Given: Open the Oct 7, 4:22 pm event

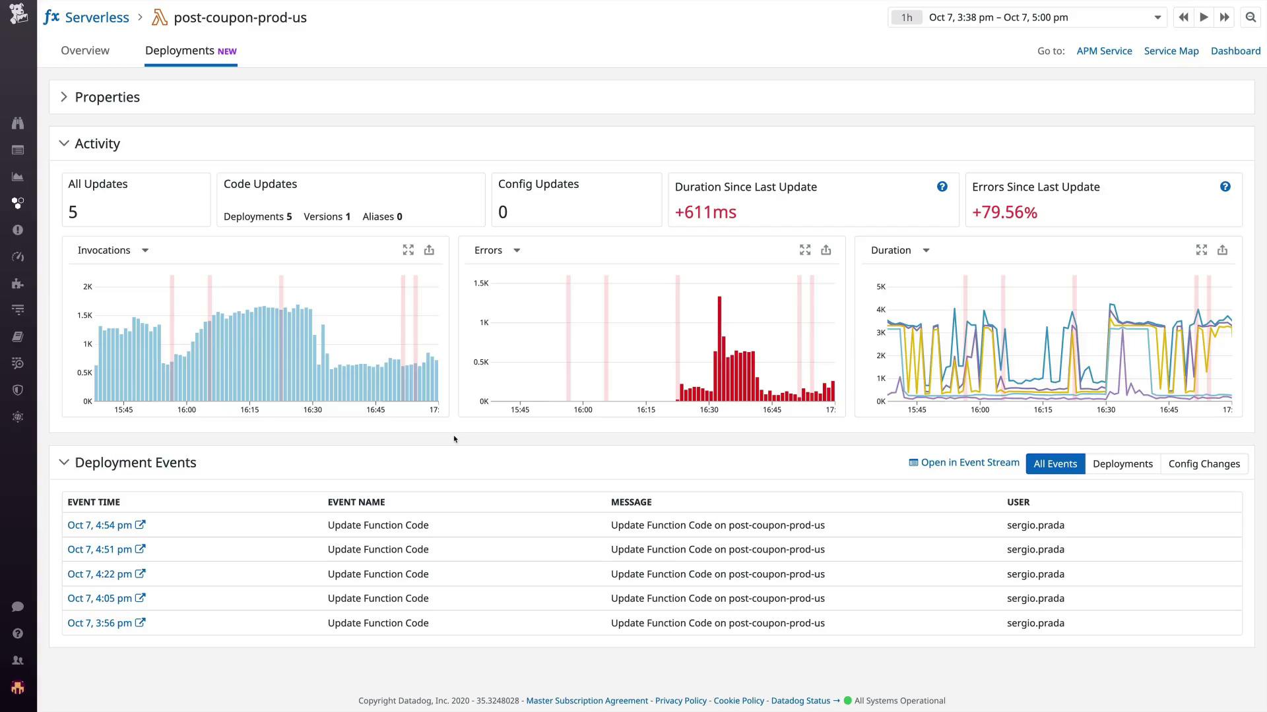Looking at the screenshot, I should point(100,574).
